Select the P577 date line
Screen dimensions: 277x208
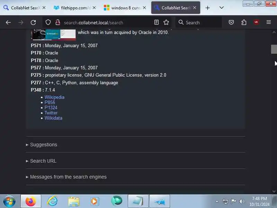(64, 68)
